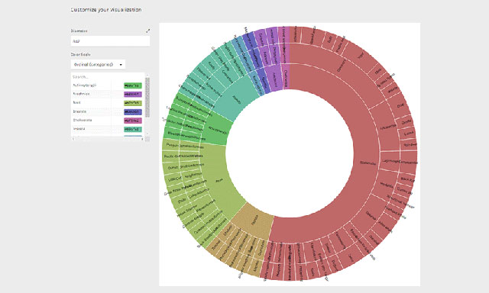Click into the Diameter input field
Viewport: 489px width, 293px height.
(110, 41)
